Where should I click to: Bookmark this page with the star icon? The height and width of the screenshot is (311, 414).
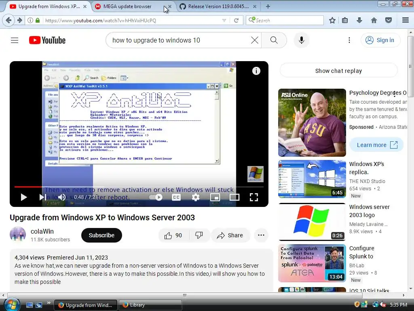[x=332, y=20]
